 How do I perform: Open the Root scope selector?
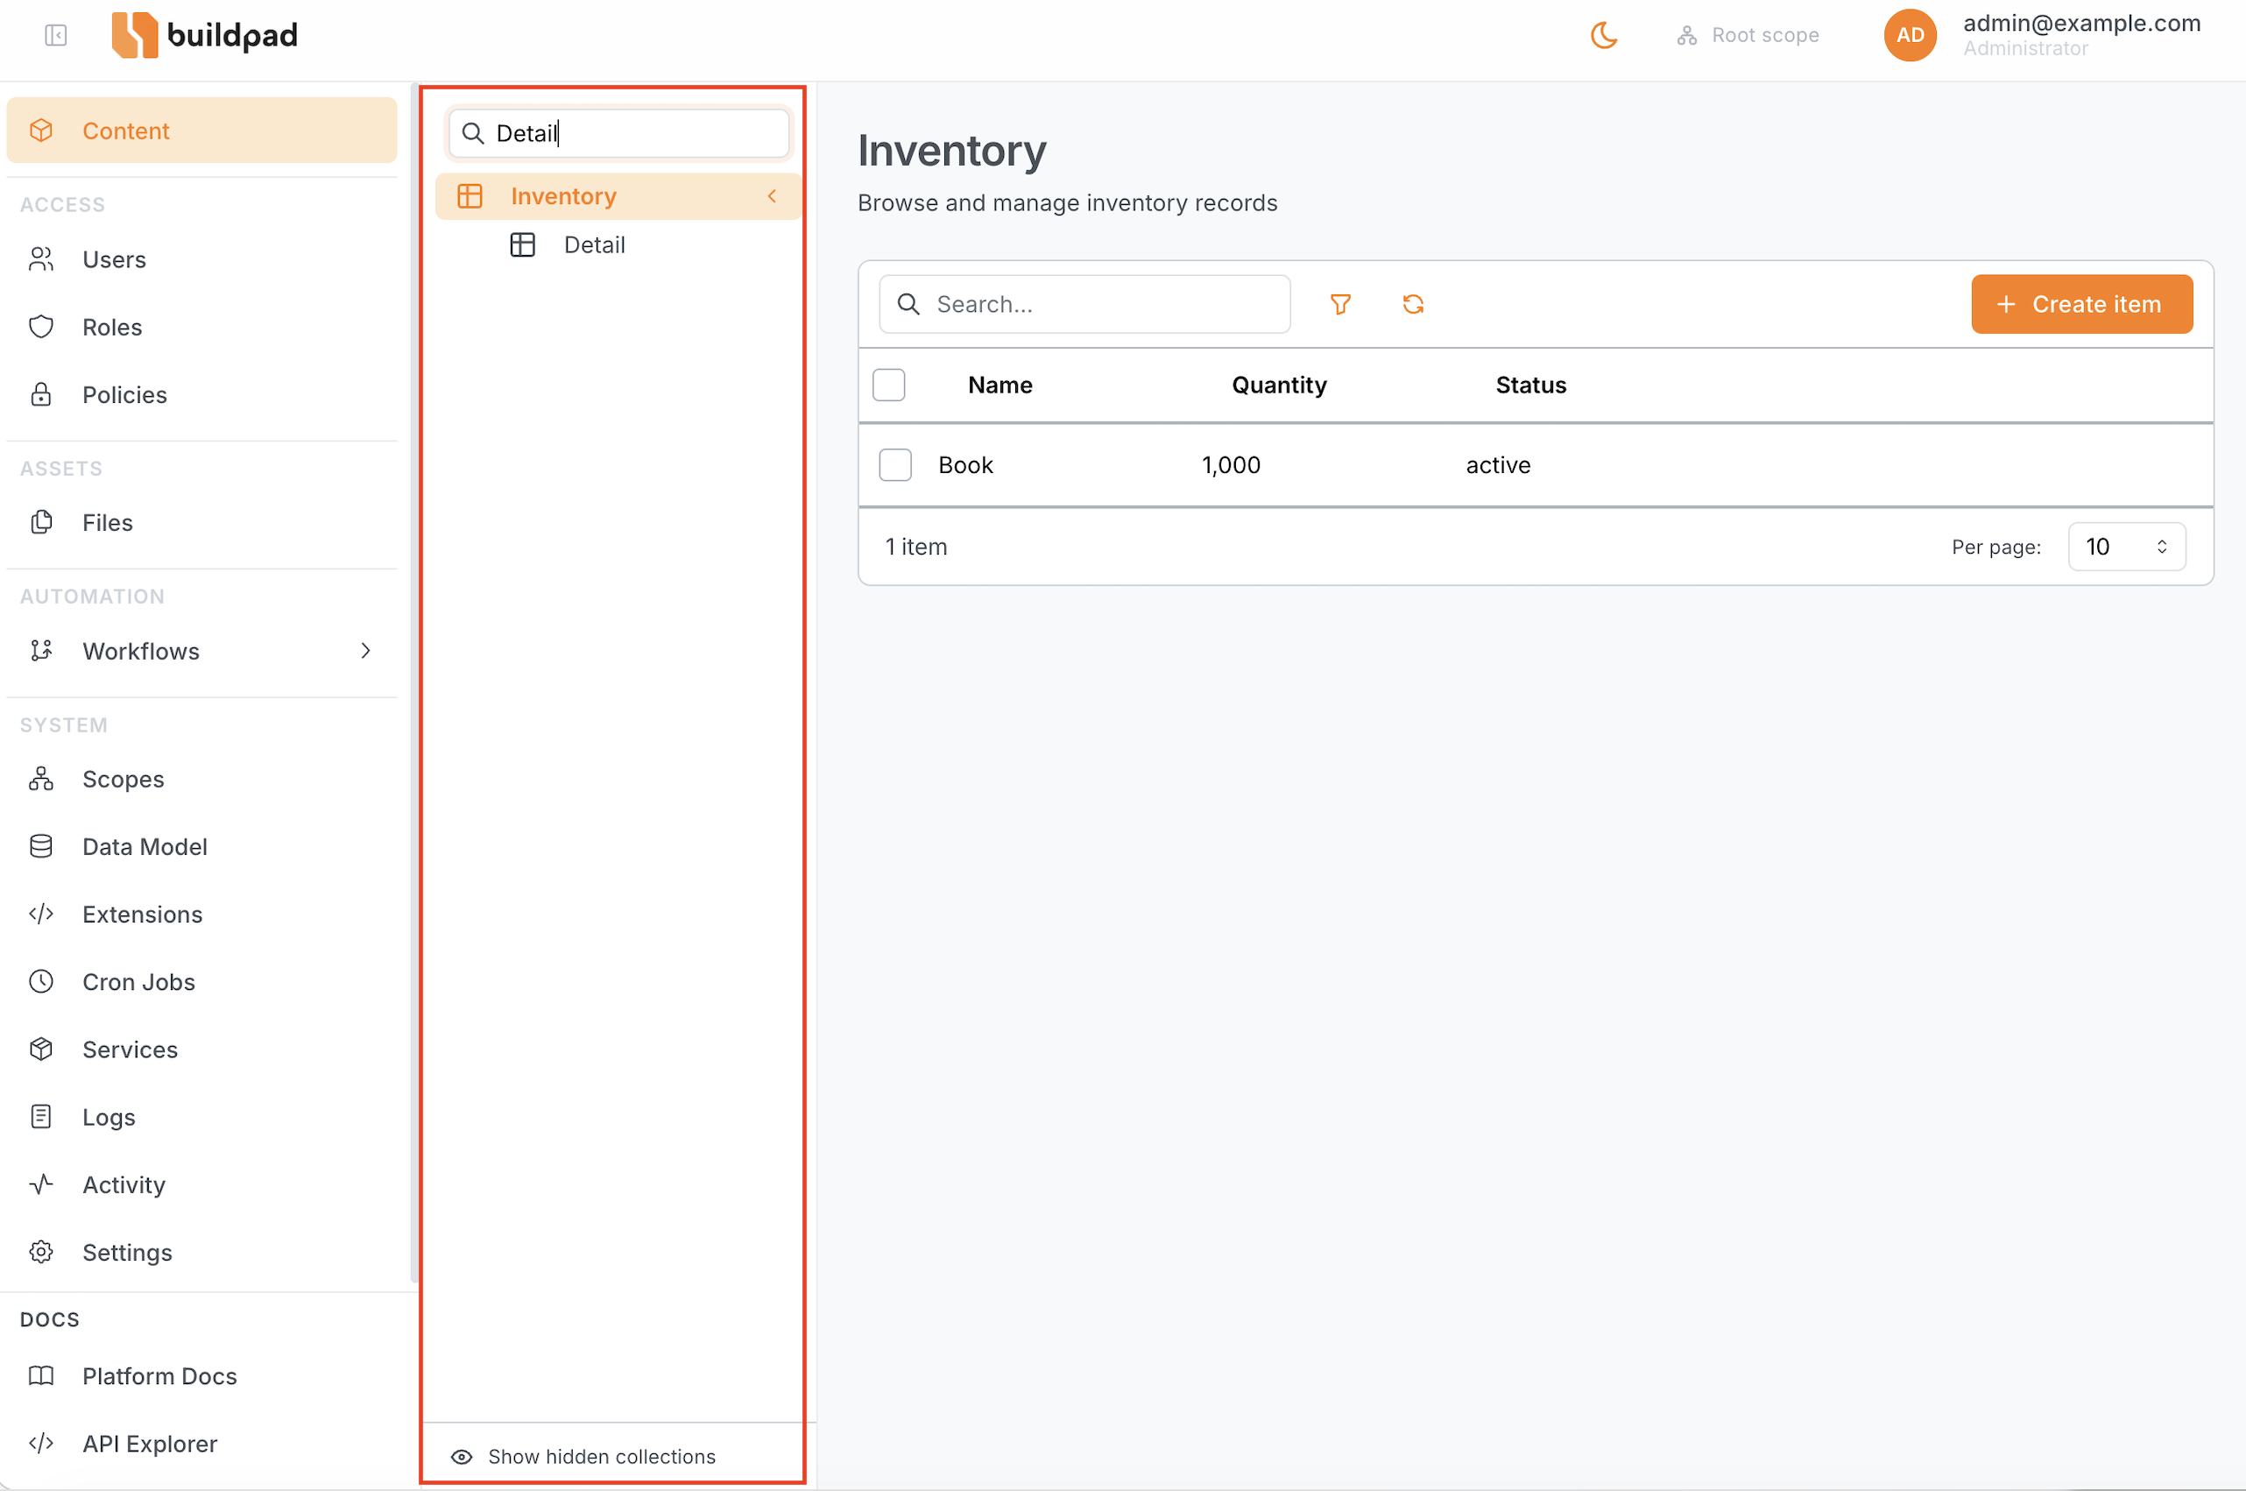[1748, 35]
